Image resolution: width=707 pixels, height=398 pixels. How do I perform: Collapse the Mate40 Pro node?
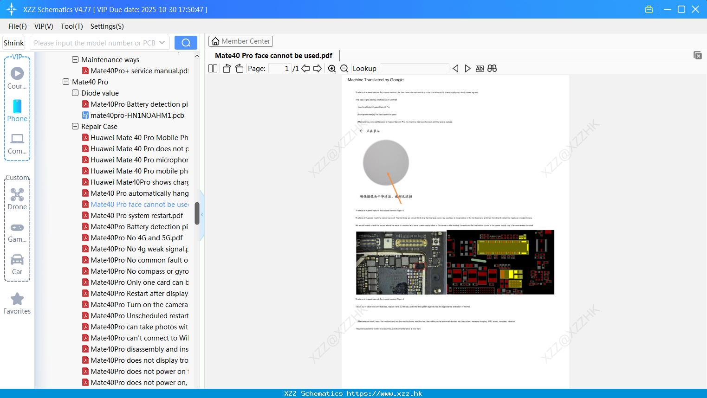[66, 82]
